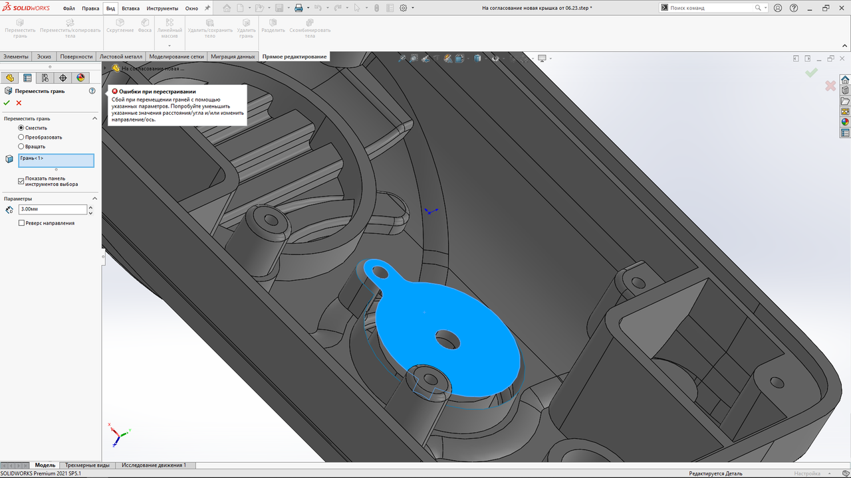Click the Delete Face (Удалить грань) tool
The width and height of the screenshot is (851, 478).
[x=246, y=28]
